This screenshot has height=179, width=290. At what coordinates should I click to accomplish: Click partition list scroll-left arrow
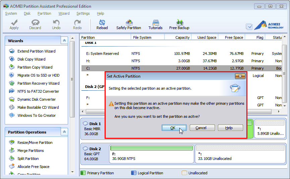point(82,111)
